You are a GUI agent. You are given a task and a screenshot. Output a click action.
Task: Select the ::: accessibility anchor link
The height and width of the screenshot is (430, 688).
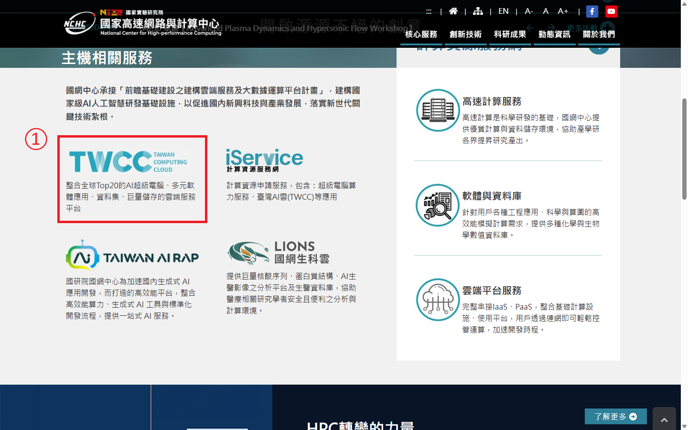[429, 11]
